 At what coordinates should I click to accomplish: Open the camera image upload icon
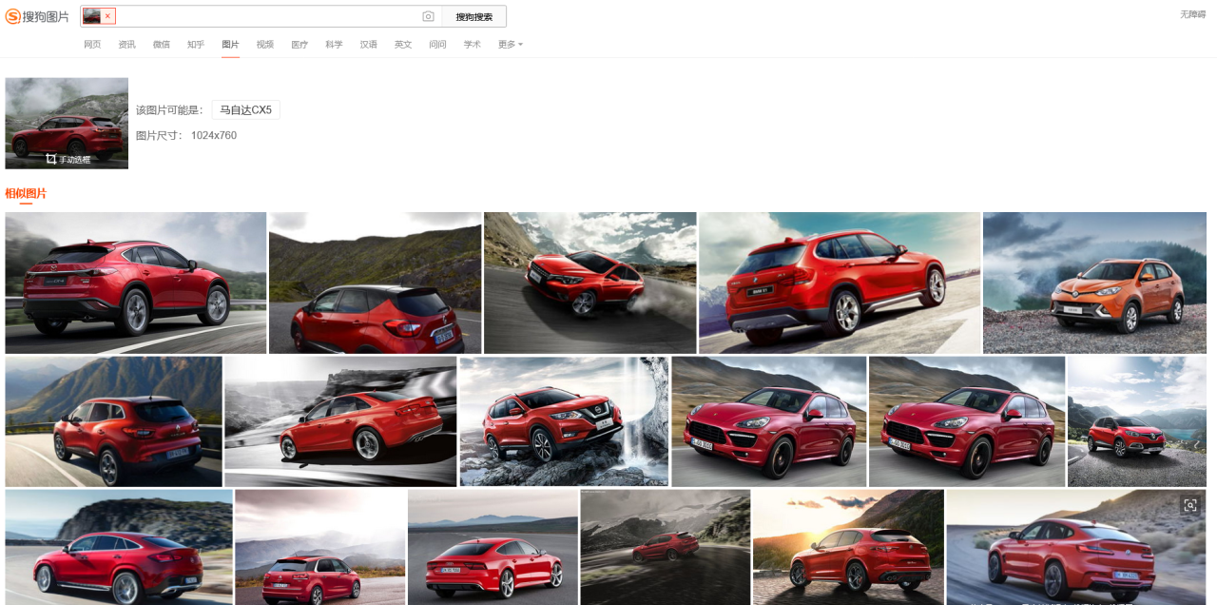pos(428,16)
